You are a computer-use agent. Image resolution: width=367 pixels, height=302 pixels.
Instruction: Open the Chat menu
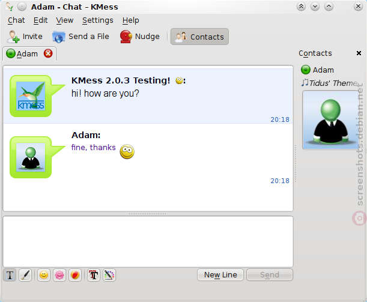(x=16, y=20)
